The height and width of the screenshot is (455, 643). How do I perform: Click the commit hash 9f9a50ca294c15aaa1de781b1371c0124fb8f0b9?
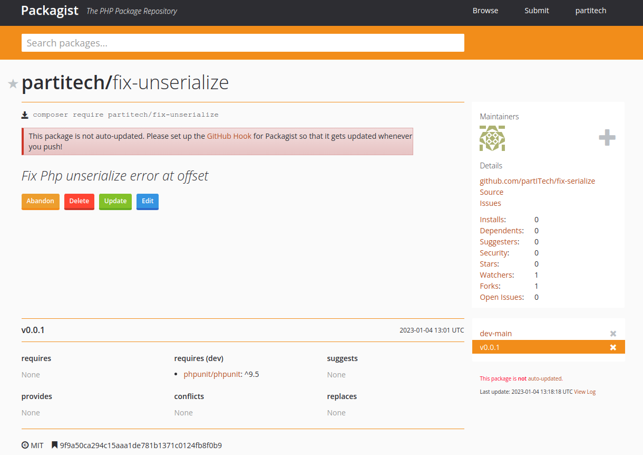pyautogui.click(x=141, y=445)
